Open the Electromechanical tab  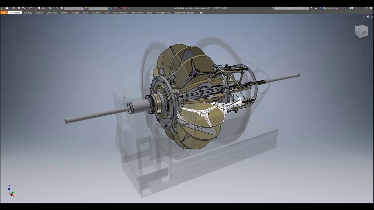click(184, 13)
